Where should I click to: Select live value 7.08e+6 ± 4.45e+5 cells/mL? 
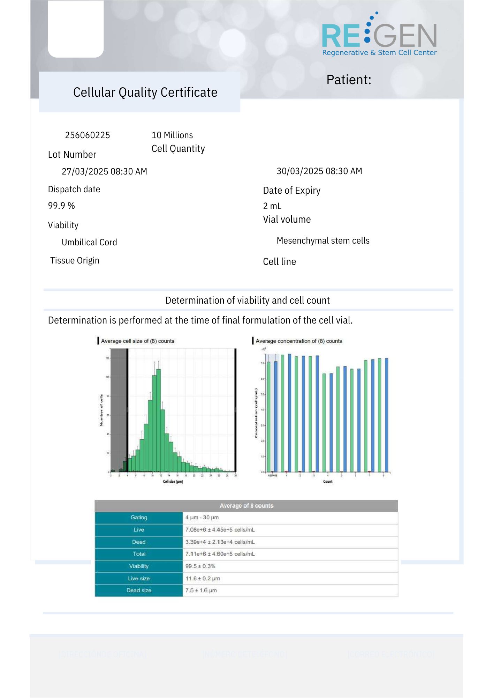click(220, 530)
